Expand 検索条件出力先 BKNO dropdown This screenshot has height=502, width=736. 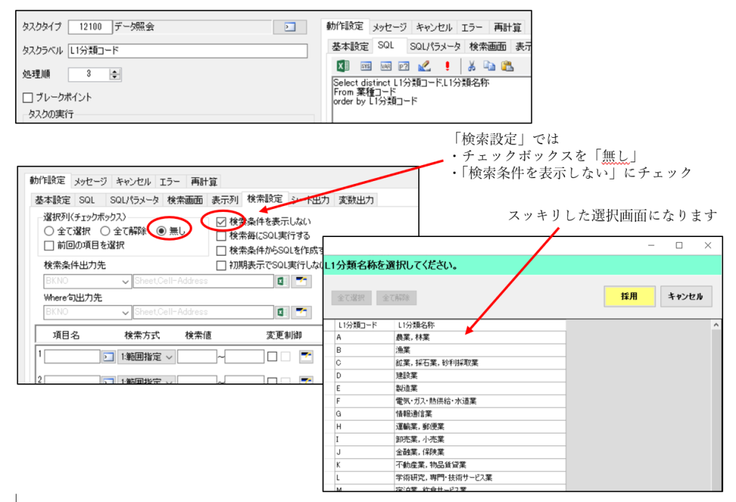pos(124,282)
